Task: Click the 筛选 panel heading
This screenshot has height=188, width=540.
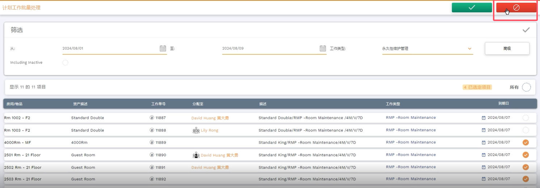Action: coord(17,30)
